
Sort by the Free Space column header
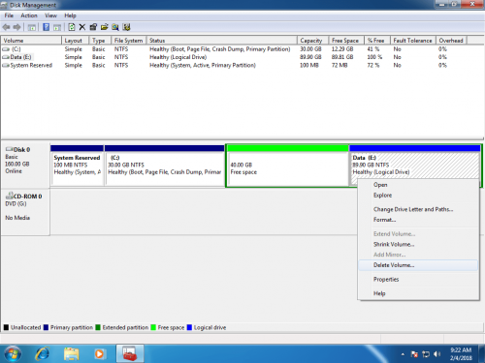pos(346,41)
